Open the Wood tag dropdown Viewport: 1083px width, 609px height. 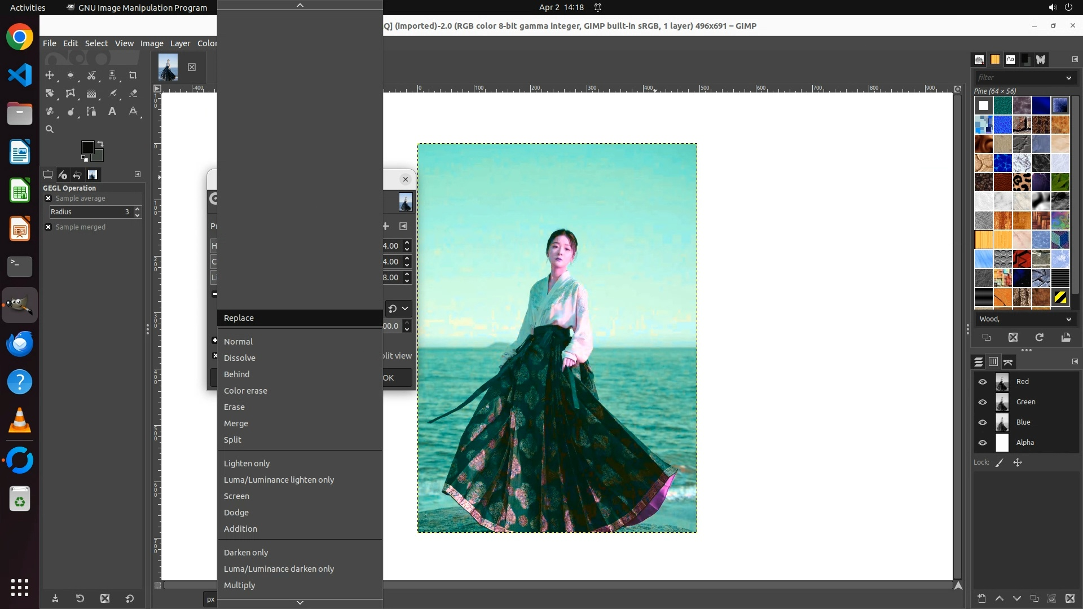point(1068,319)
